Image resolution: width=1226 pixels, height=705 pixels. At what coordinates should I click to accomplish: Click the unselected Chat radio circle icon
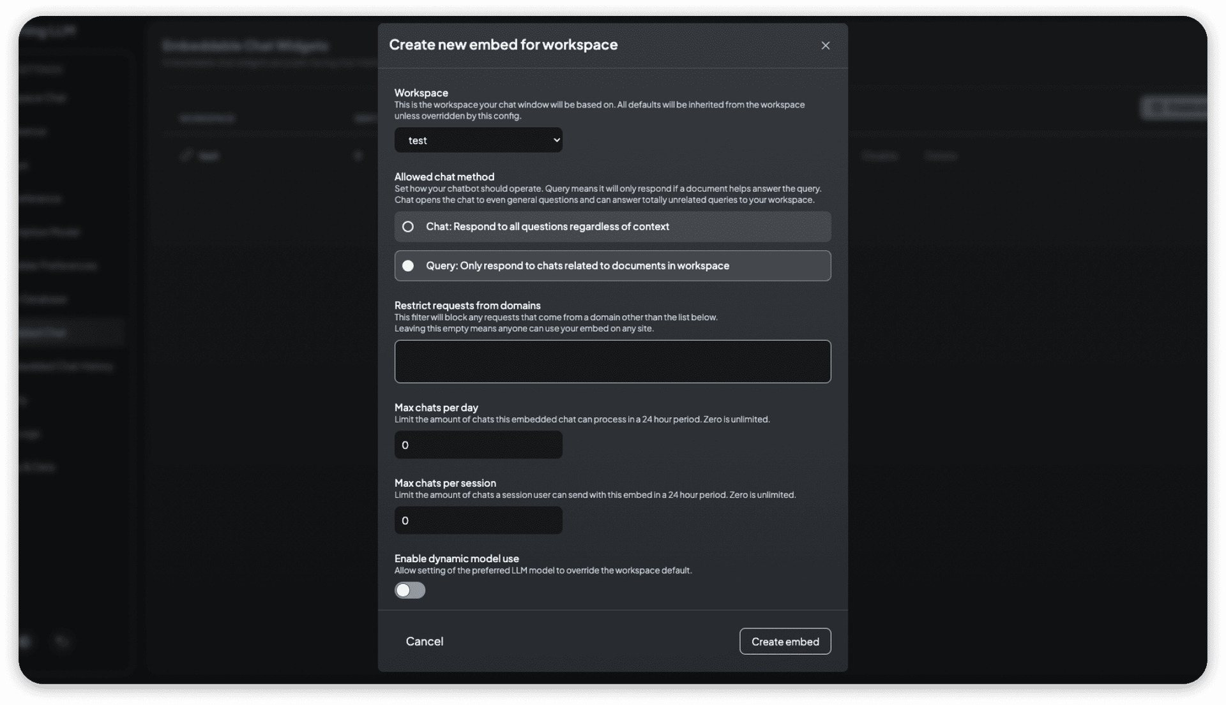[x=408, y=226]
